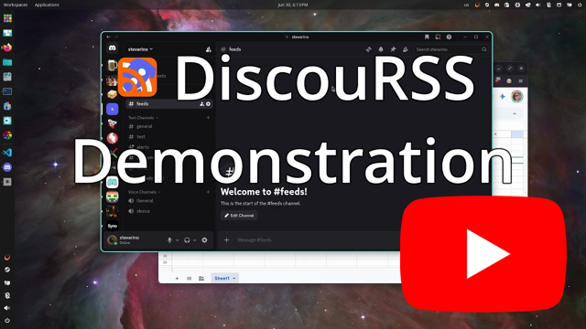Open Discord help icon in title bar
The width and height of the screenshot is (586, 329).
tap(449, 37)
